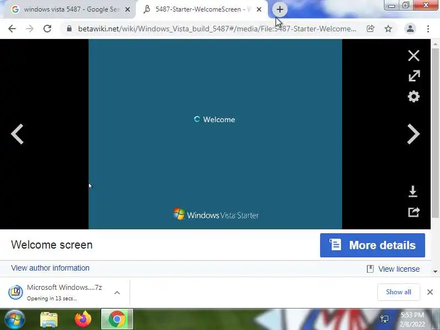Share or embed this file via the viewer's icon

(x=414, y=212)
